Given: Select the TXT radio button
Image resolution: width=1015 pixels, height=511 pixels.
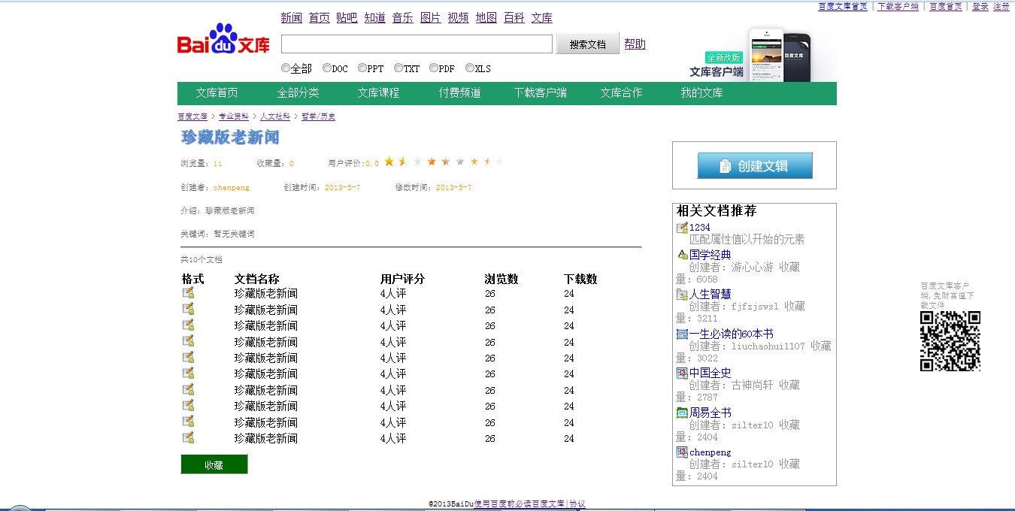Looking at the screenshot, I should click(398, 68).
